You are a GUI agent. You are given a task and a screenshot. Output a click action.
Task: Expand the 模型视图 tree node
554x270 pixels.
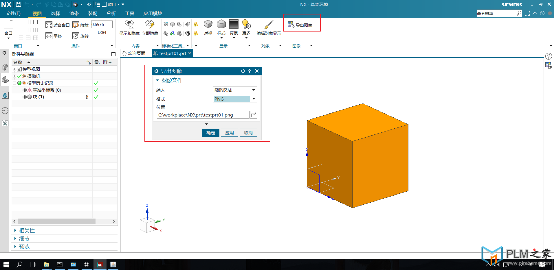coord(14,69)
